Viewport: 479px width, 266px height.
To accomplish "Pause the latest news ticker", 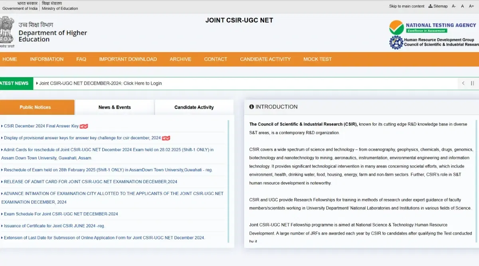I will [x=473, y=83].
